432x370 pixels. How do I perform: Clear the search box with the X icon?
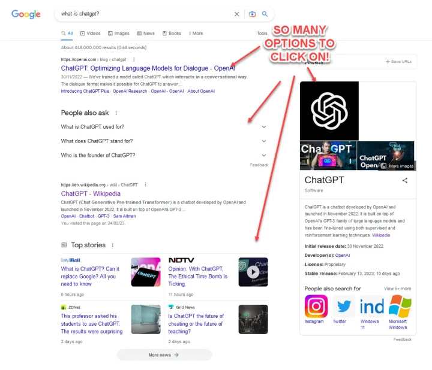point(236,14)
